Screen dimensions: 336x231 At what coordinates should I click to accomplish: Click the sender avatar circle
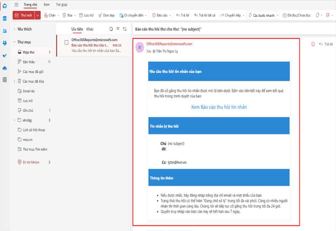coord(140,47)
